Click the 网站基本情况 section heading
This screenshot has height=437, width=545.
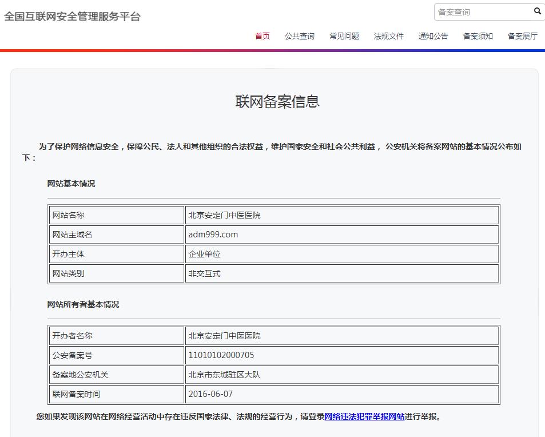click(71, 184)
